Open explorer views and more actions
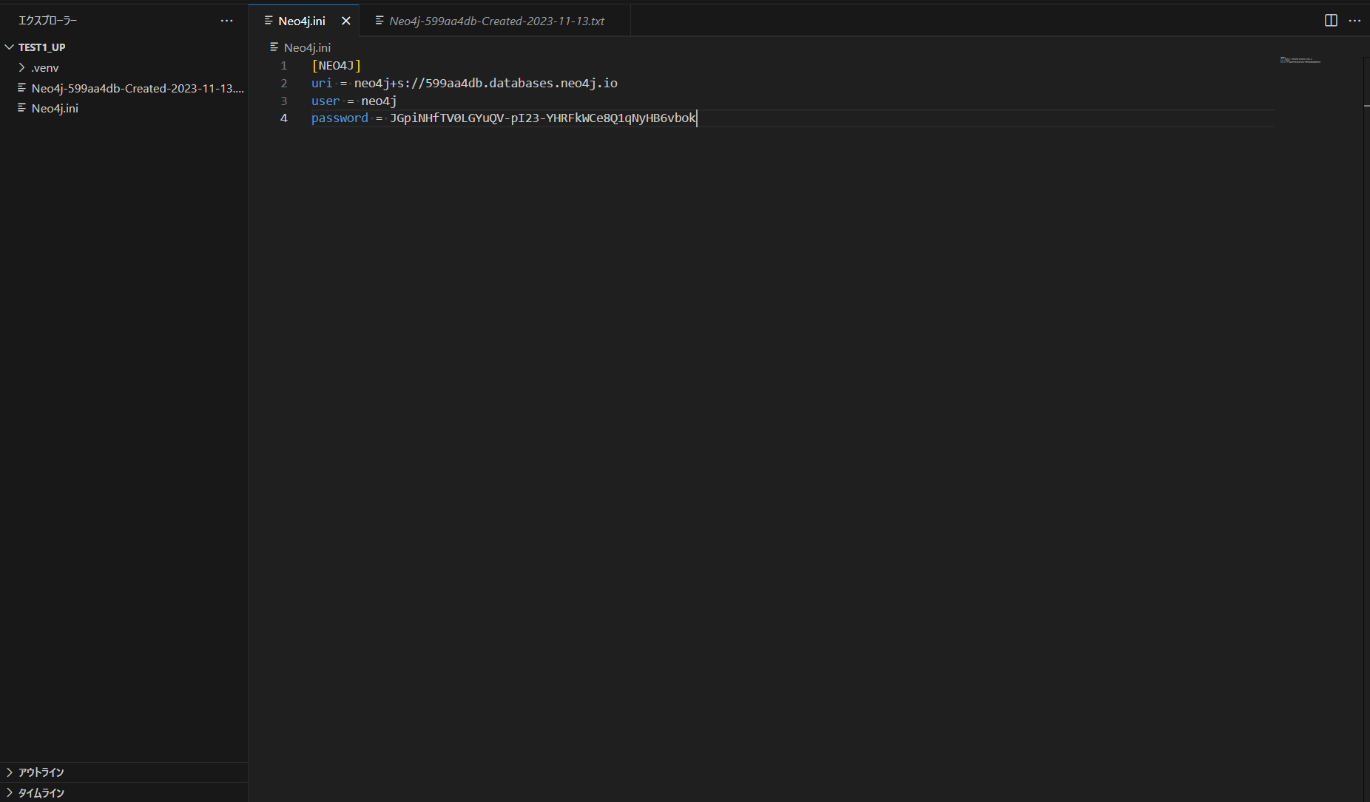Screen dimensions: 1370x802 tap(226, 20)
